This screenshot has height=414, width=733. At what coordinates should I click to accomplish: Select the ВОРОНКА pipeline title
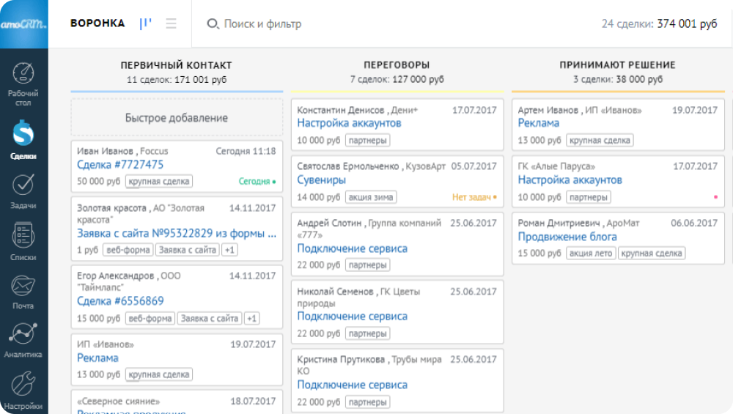pos(97,23)
